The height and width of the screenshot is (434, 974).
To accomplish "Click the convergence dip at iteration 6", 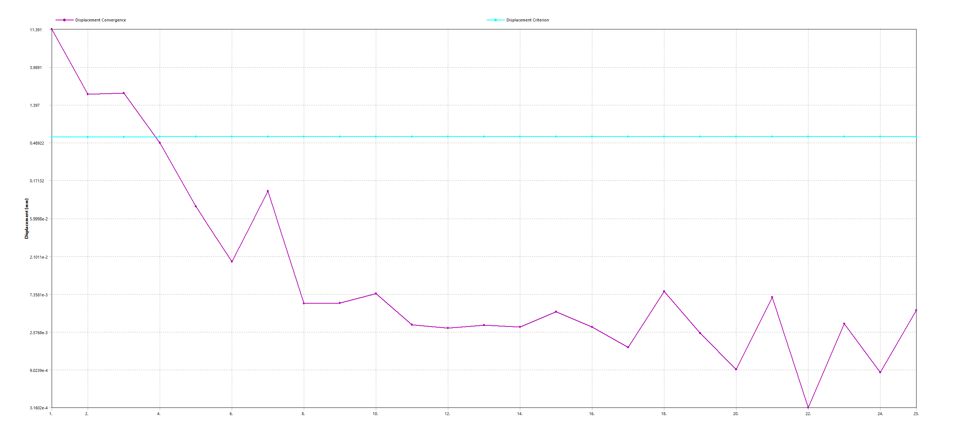I will tap(232, 261).
